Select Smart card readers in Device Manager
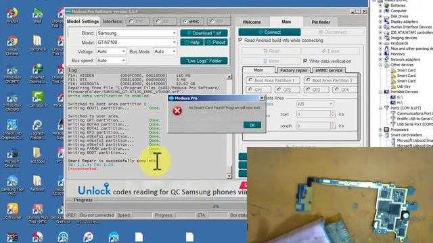 pos(406,135)
